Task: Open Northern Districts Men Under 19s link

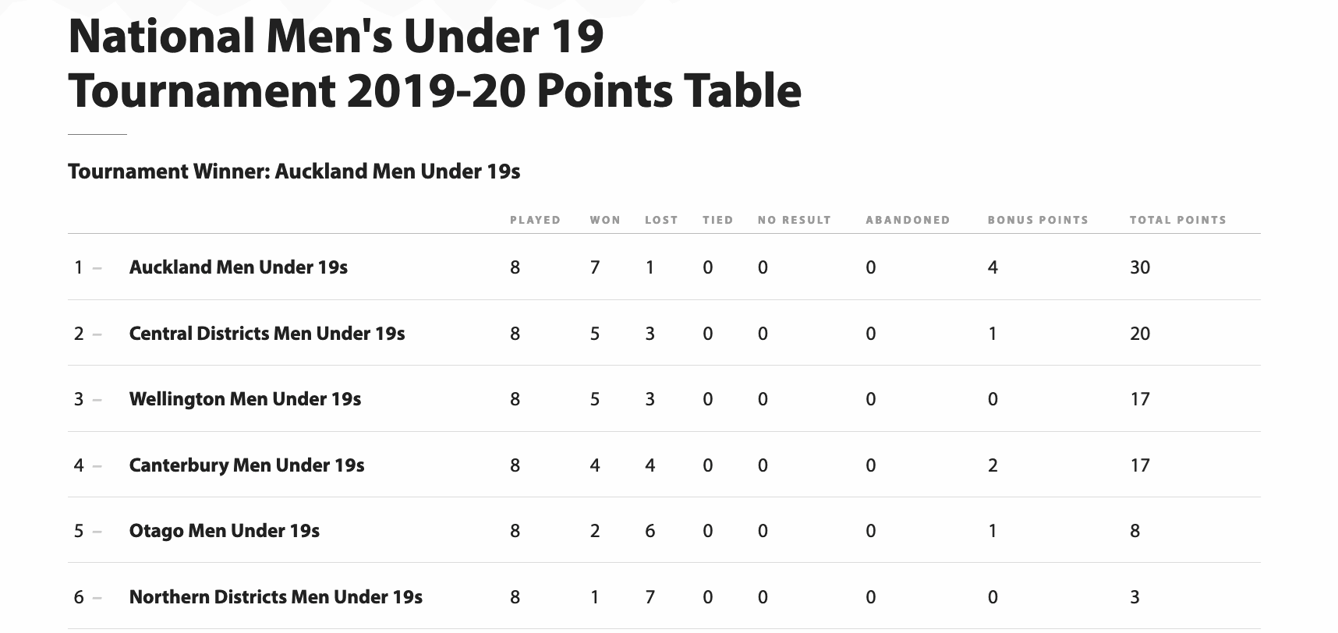Action: click(x=276, y=597)
